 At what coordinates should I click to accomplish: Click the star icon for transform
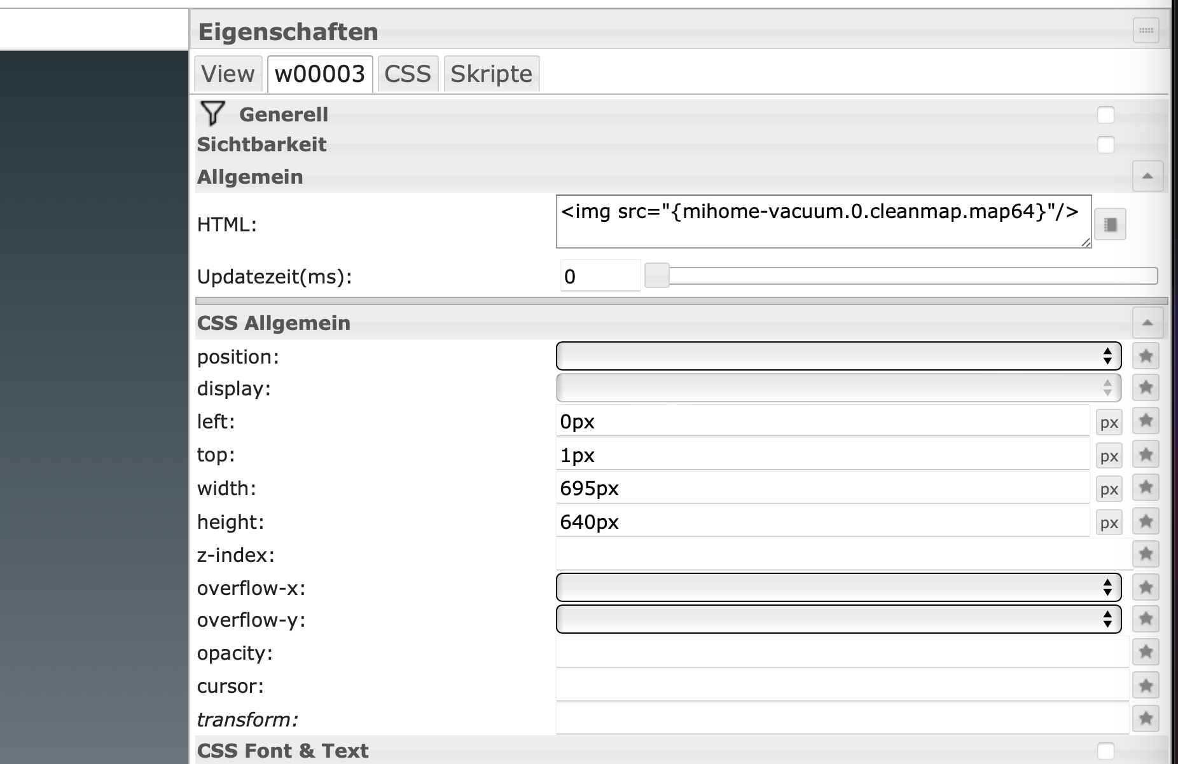click(x=1146, y=719)
